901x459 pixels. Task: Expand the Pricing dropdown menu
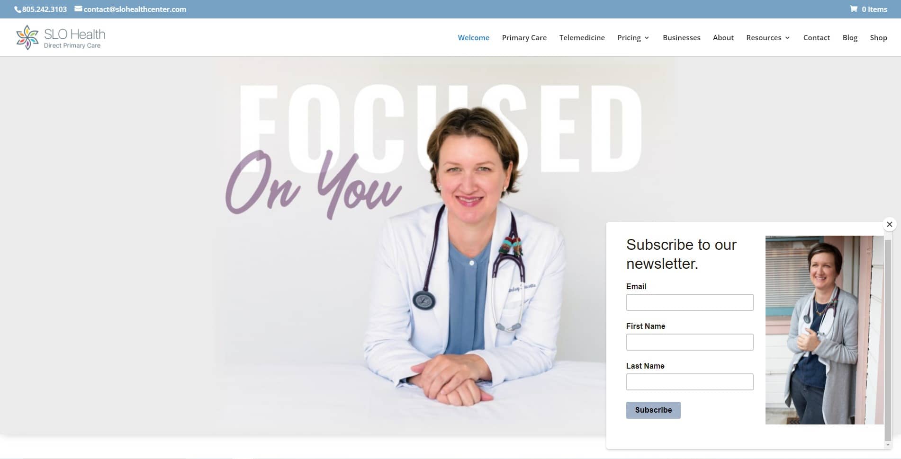633,38
